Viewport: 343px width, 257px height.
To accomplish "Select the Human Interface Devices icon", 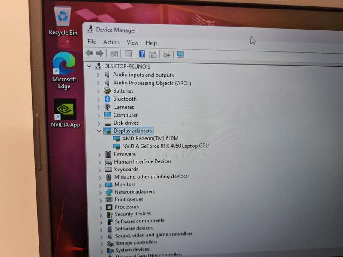I will [108, 162].
